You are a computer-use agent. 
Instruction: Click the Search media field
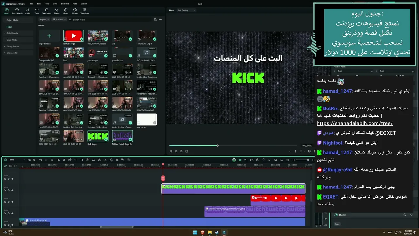tap(111, 20)
